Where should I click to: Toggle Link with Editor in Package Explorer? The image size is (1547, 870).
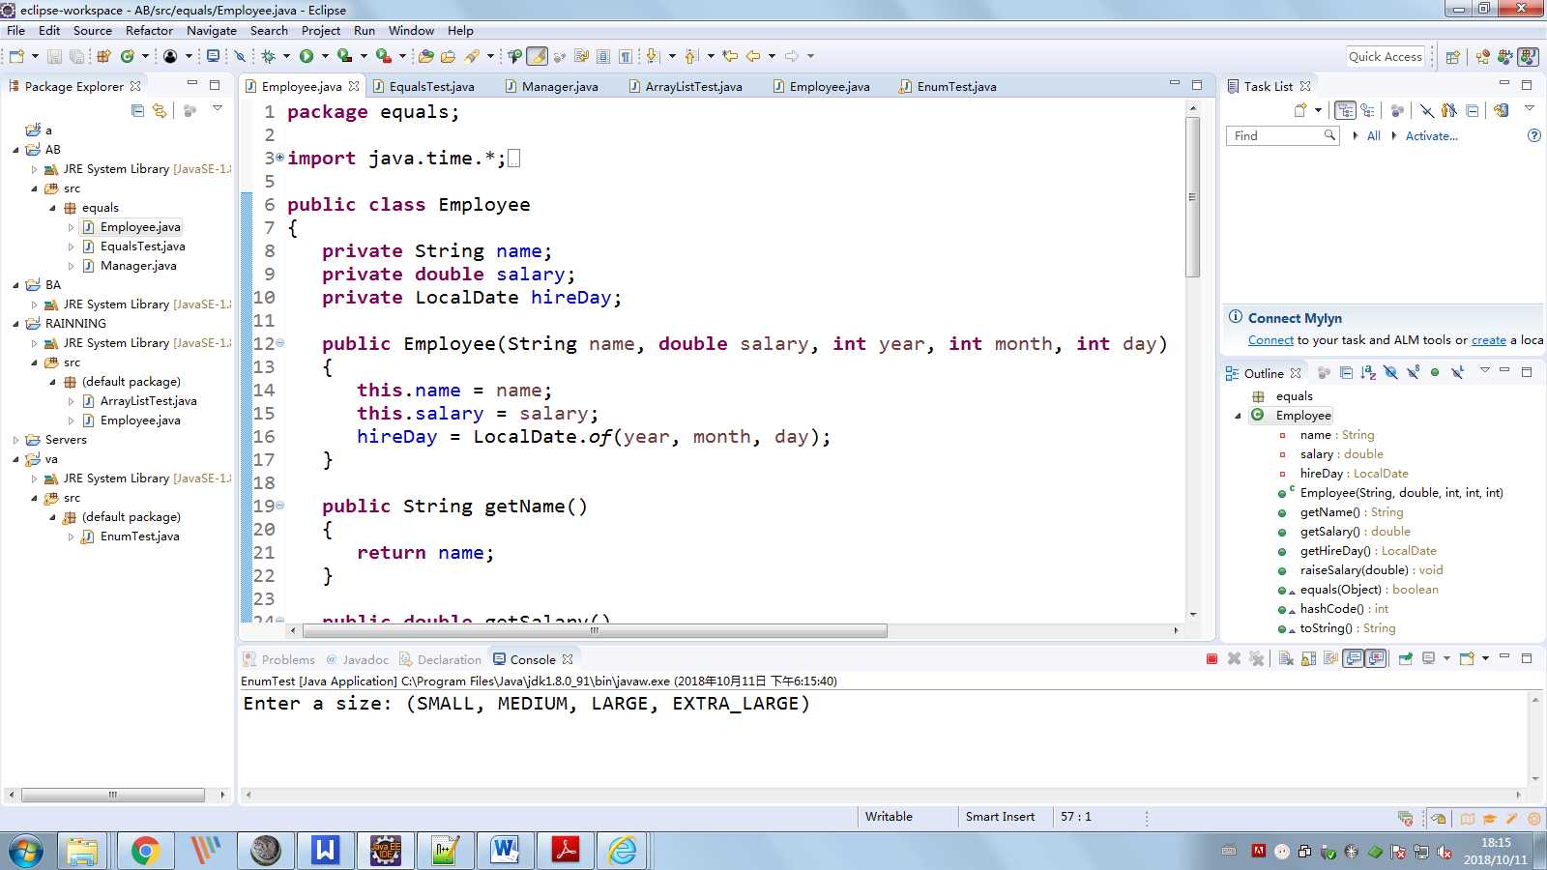point(160,111)
